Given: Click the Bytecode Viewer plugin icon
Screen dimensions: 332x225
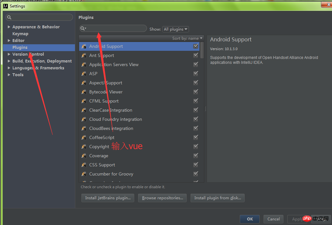Looking at the screenshot, I should pos(84,92).
